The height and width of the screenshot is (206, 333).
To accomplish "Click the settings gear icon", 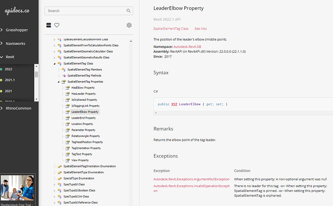I will [129, 25].
